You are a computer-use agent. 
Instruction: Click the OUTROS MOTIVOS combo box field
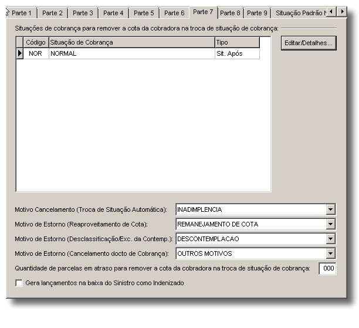coord(256,253)
